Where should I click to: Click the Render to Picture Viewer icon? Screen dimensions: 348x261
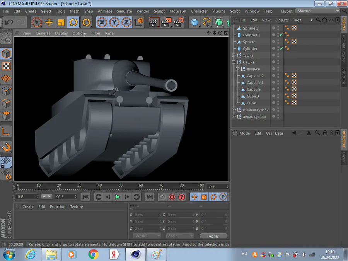[x=166, y=22]
